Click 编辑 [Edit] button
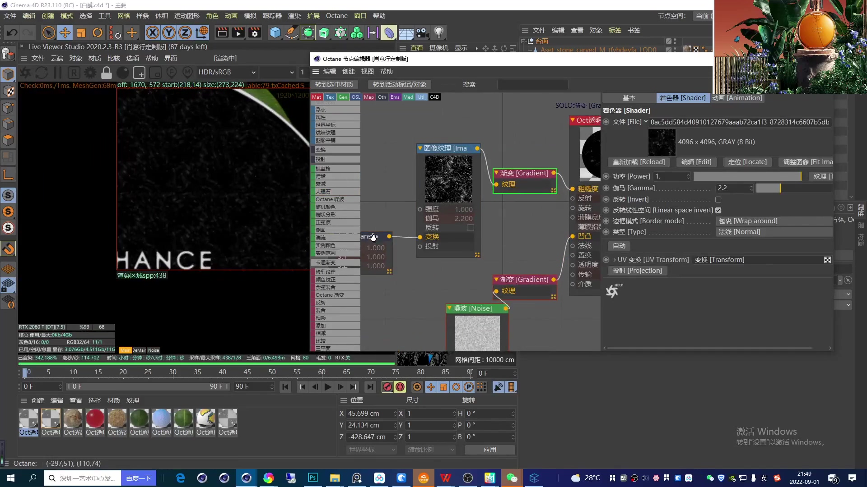Screen dimensions: 867x487 [x=696, y=162]
